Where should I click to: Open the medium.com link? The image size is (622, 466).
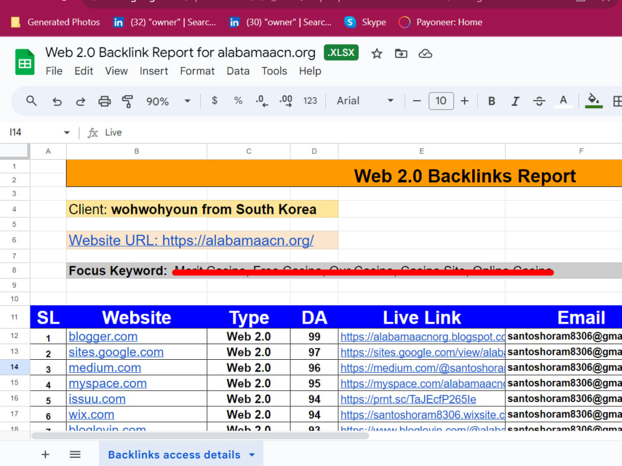(104, 368)
